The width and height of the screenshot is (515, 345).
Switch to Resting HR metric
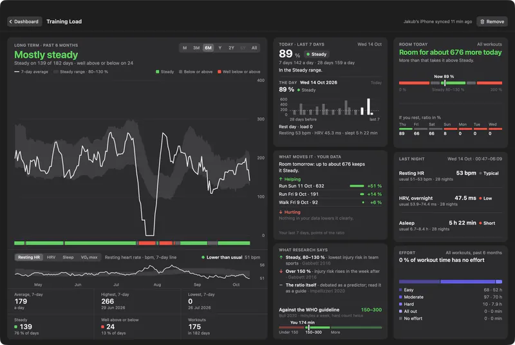tap(29, 257)
